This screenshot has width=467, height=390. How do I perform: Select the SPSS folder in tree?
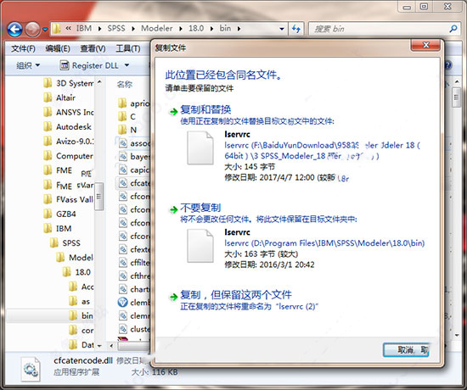[x=65, y=243]
